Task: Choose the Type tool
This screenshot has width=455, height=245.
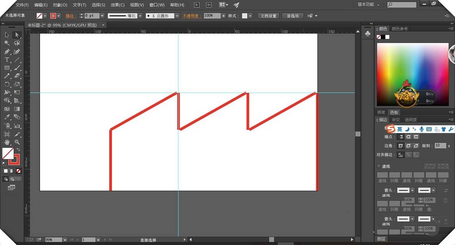Action: [x=7, y=60]
